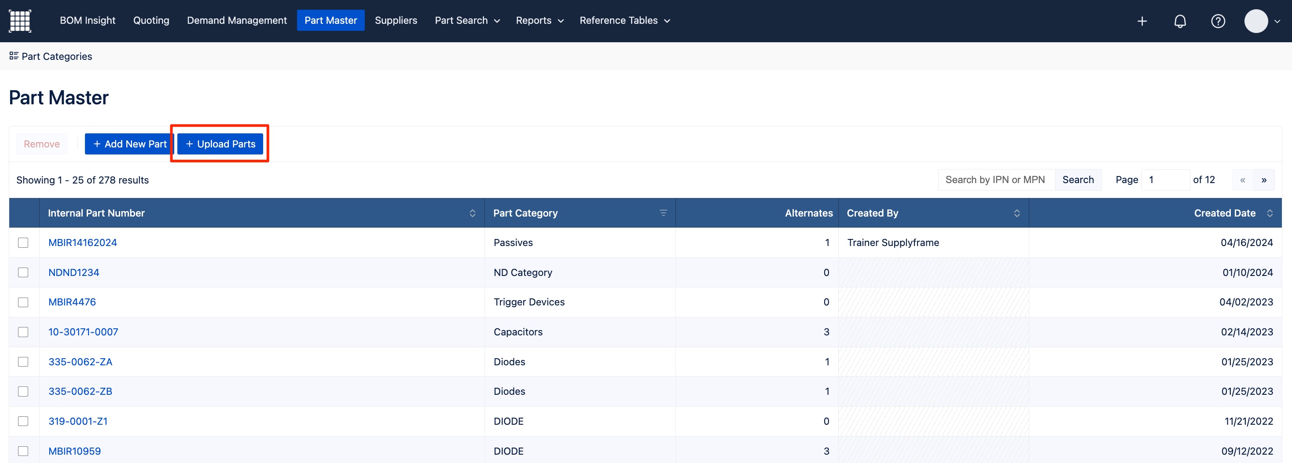Click the page number input field
This screenshot has width=1292, height=463.
[x=1166, y=180]
